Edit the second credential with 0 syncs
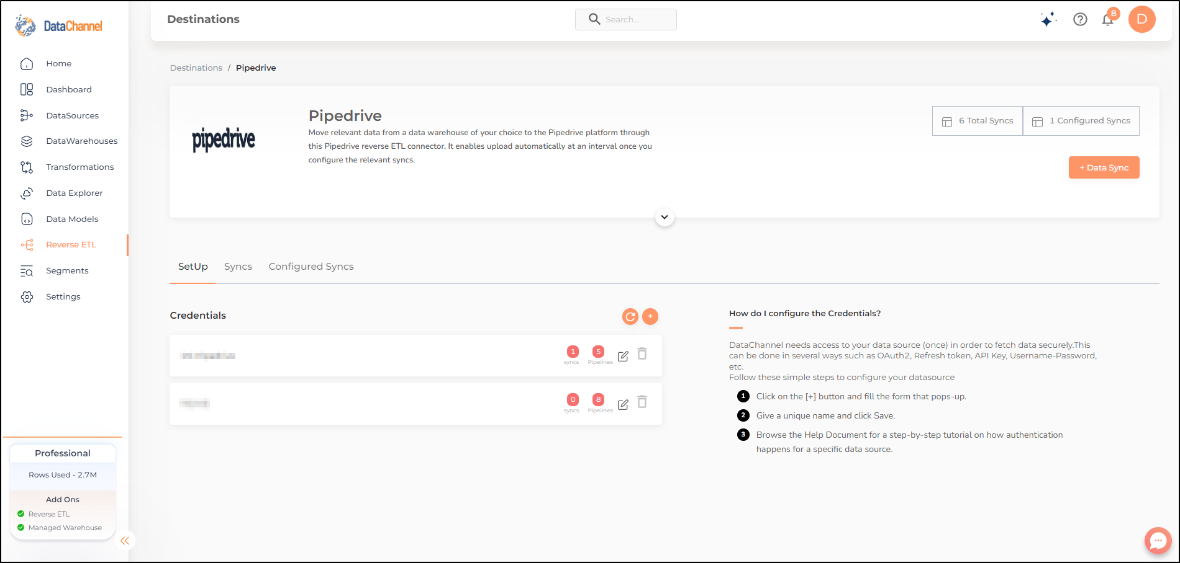This screenshot has width=1180, height=563. [x=623, y=404]
